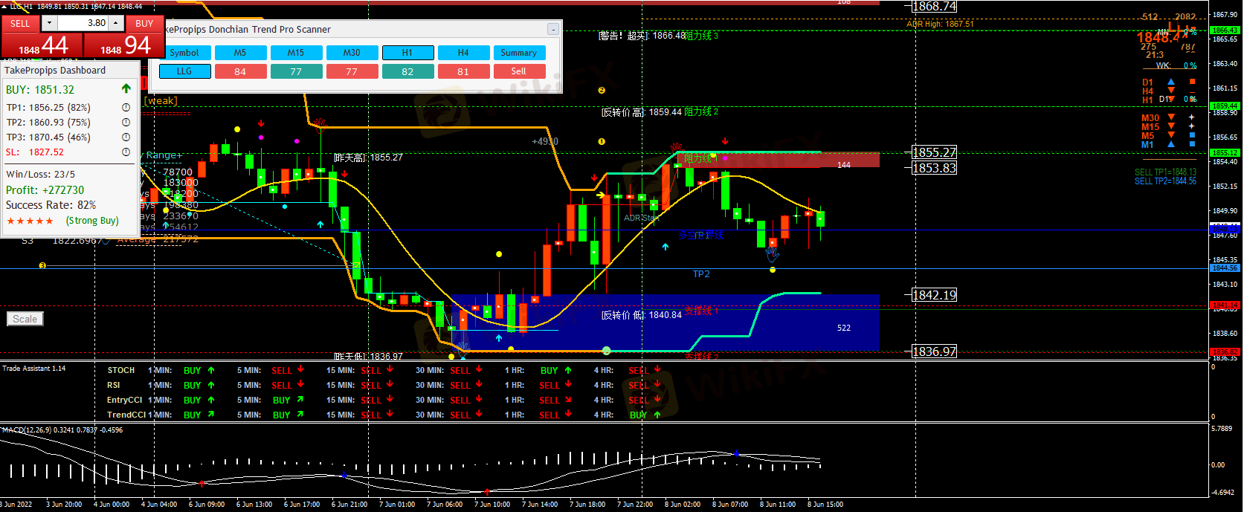1244x512 pixels.
Task: Click the orange down triangle beside M30
Action: point(1171,117)
